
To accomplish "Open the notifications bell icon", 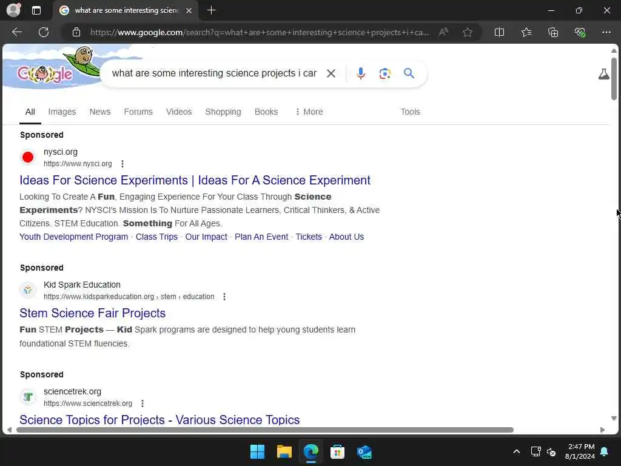I will pos(604,451).
